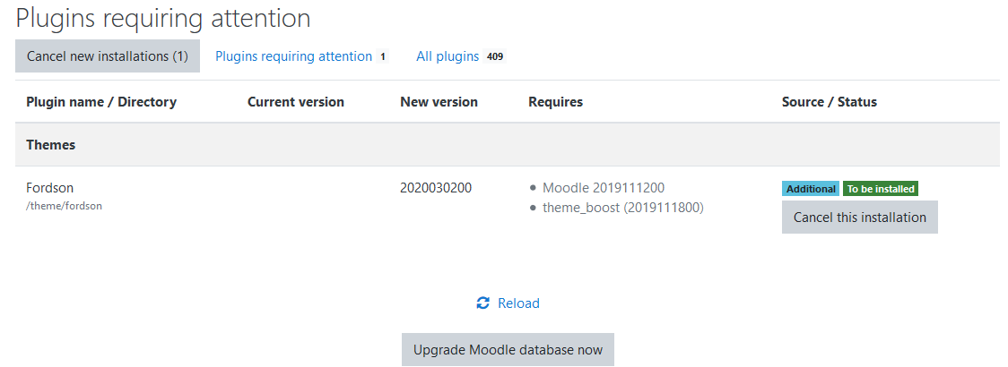Click the Reload refresh icon

click(482, 303)
